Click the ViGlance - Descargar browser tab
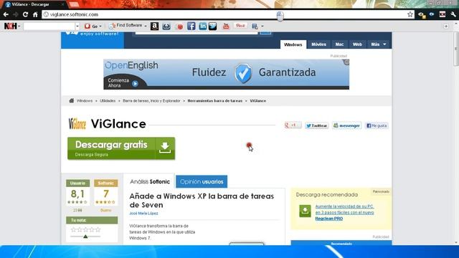Viewport: 459px width, 258px height. click(x=34, y=4)
